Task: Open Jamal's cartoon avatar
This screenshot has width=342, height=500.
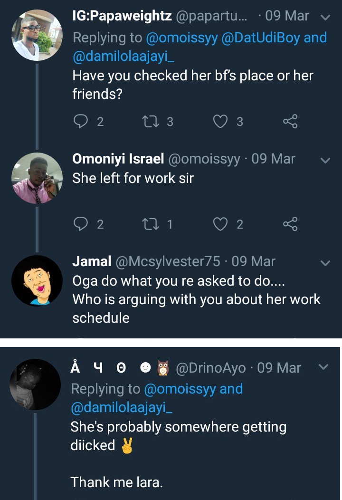Action: click(x=37, y=281)
